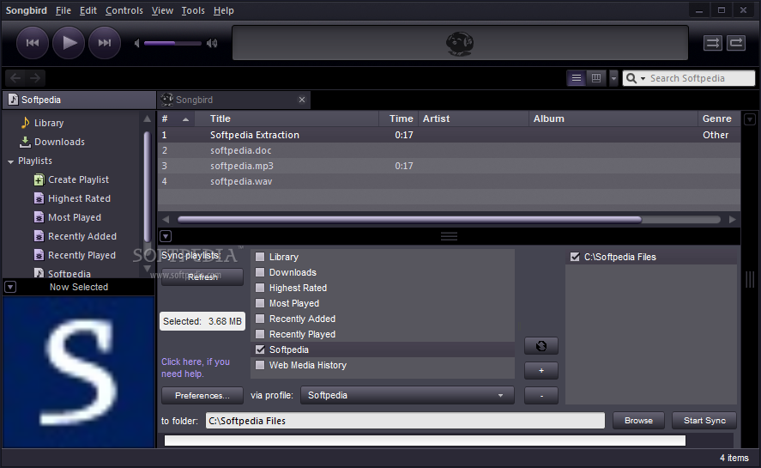The image size is (761, 468).
Task: Collapse the Playlists tree node
Action: point(10,161)
